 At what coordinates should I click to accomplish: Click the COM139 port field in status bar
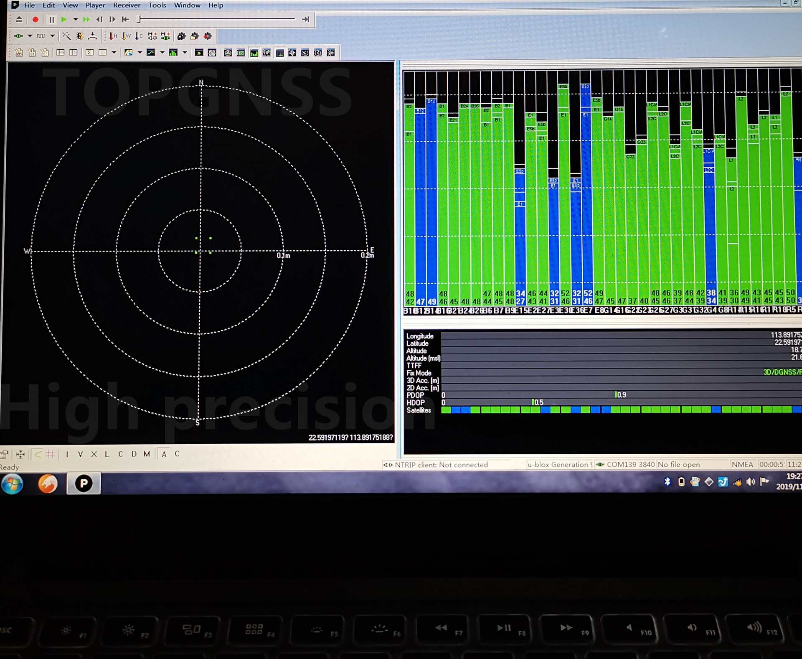coord(626,464)
